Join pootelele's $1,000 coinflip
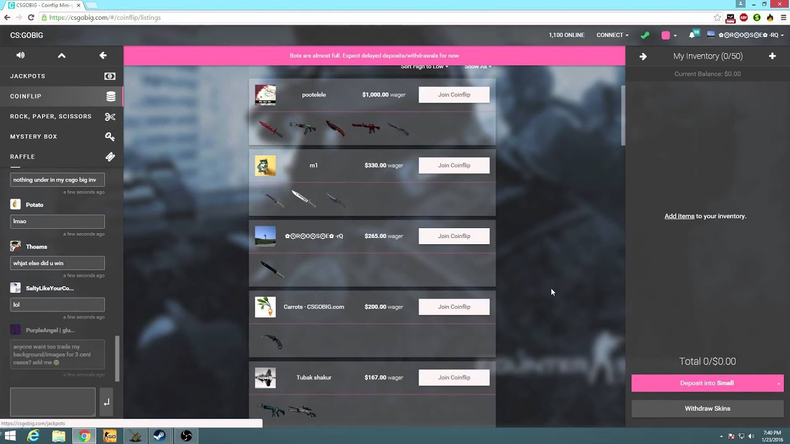The image size is (790, 444). 454,95
